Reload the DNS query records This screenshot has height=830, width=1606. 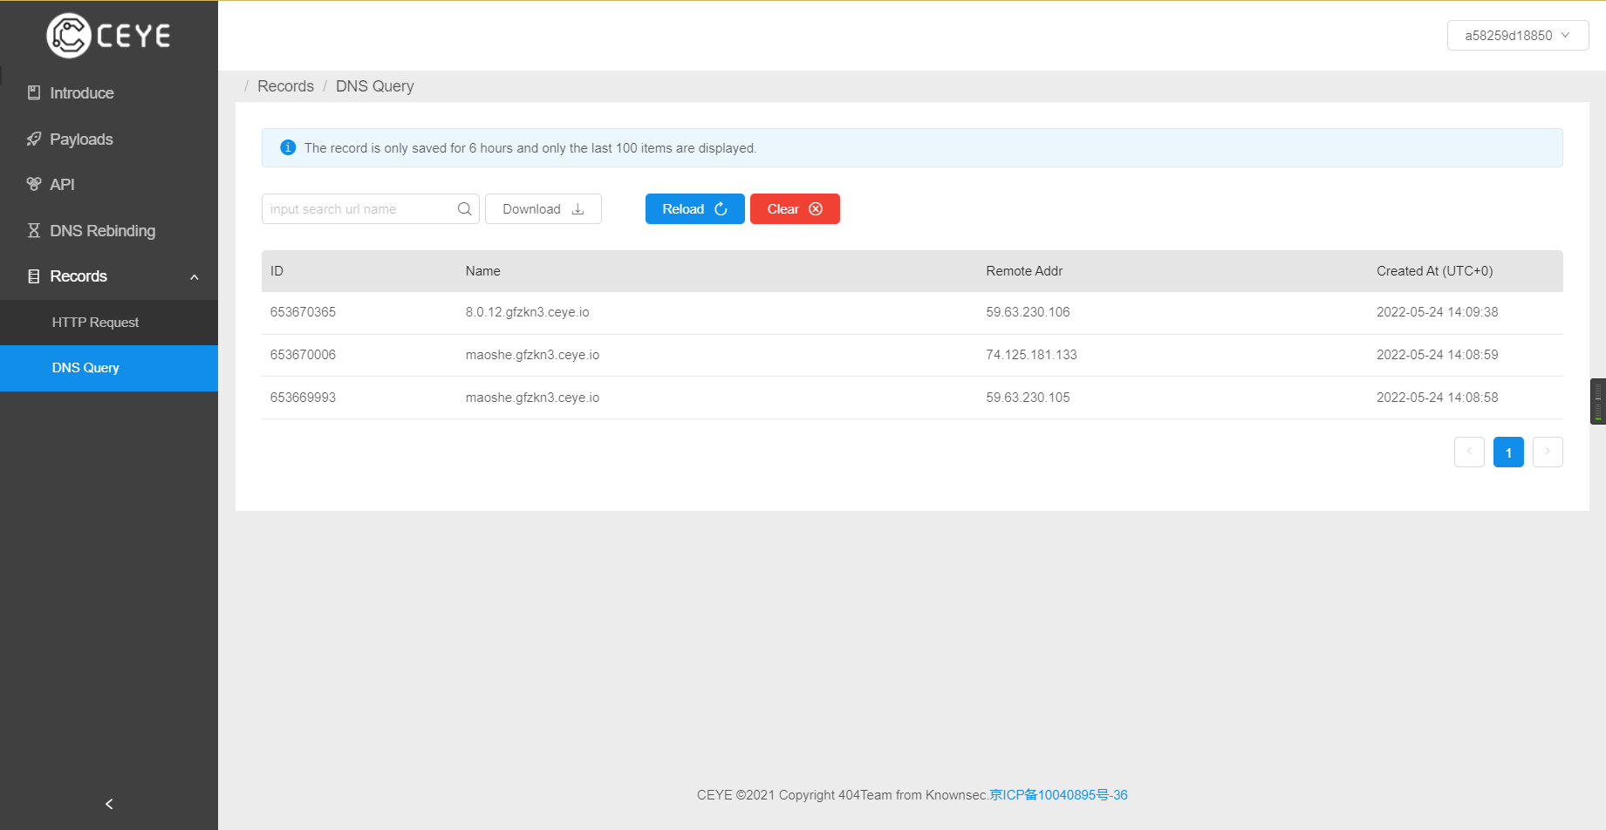pos(695,209)
